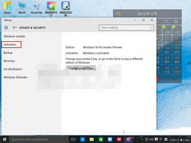
Task: Select date 10 in calendar widget
Action: [x=177, y=40]
